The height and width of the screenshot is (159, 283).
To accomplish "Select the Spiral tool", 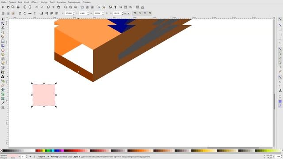I will click(x=3, y=59).
